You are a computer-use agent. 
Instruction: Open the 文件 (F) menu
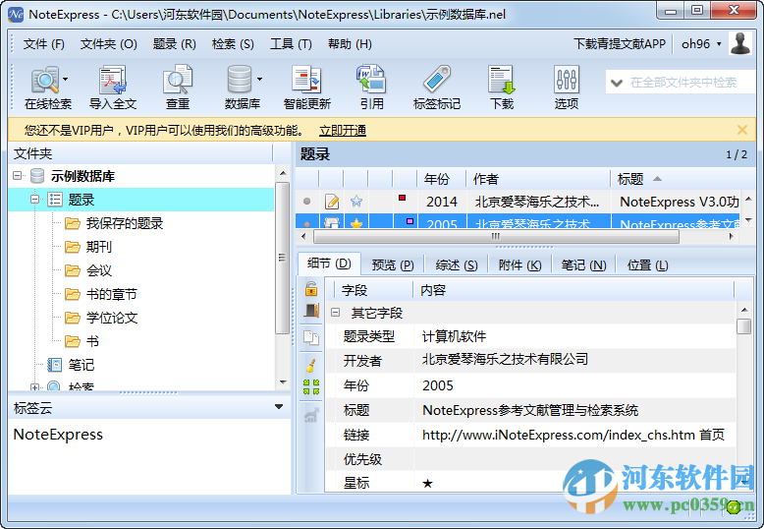tap(44, 44)
